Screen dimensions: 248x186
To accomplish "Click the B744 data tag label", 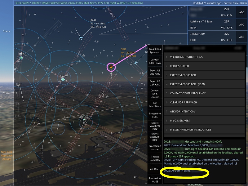I will point(98,24).
